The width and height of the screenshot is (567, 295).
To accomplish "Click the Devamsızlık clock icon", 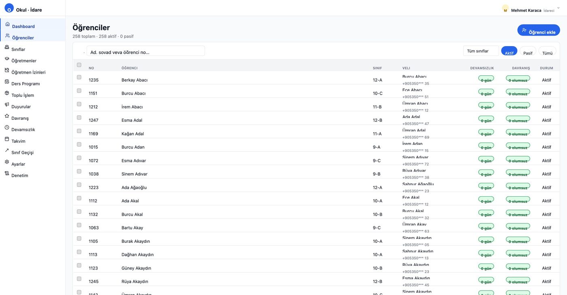I will [7, 127].
